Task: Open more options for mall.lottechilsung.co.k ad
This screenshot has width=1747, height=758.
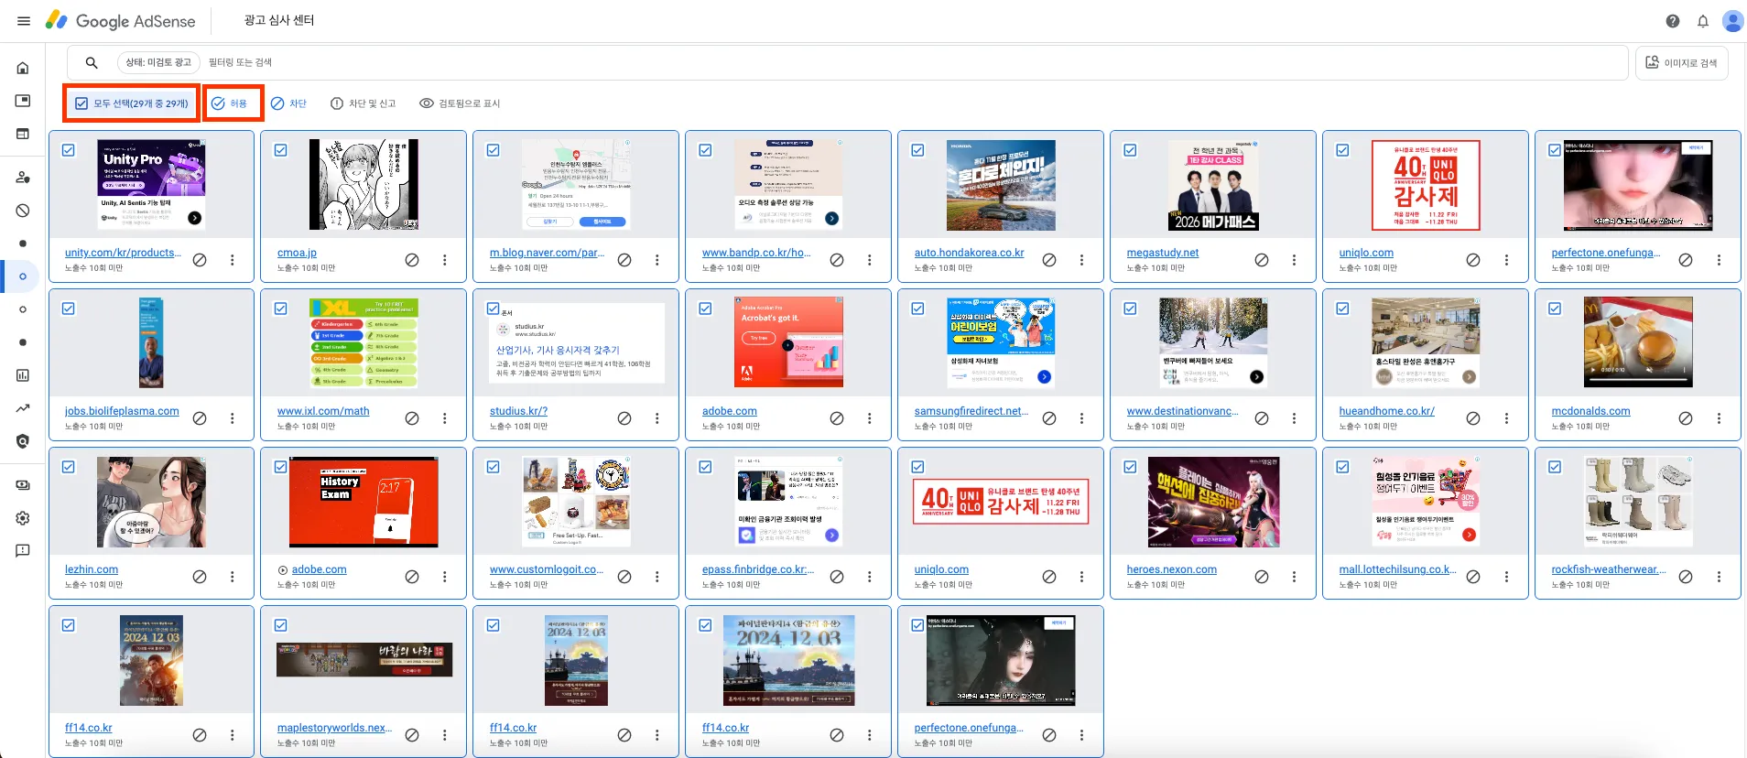Action: tap(1507, 577)
